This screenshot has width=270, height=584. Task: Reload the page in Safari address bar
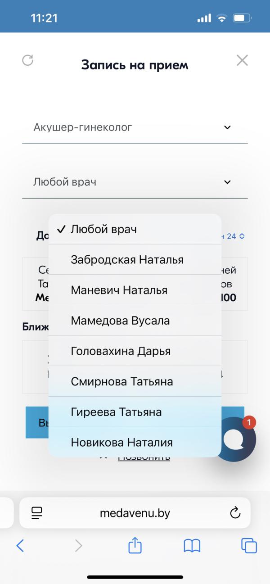pos(235,513)
